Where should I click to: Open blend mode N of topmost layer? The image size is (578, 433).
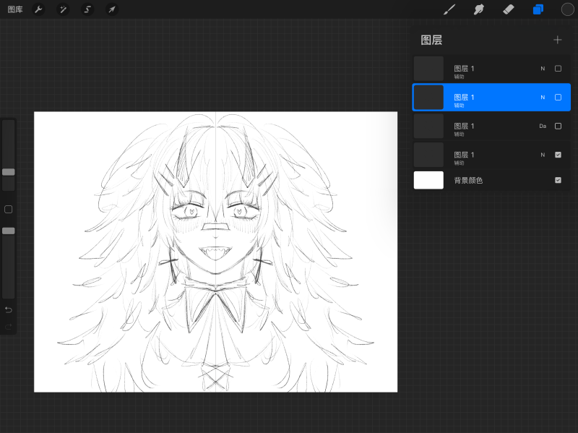click(543, 69)
